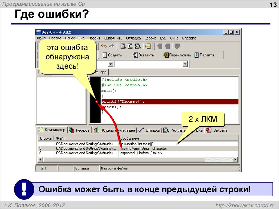
Task: Open the Справка menu
Action: [x=189, y=38]
